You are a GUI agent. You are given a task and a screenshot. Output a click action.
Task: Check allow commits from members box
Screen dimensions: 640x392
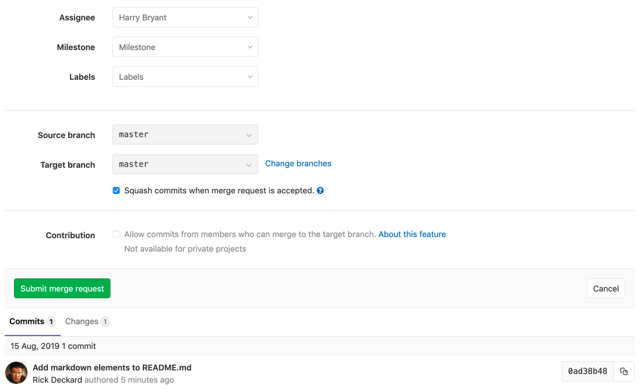click(x=117, y=234)
